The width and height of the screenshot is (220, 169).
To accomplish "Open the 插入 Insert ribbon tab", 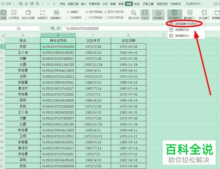I will click(84, 4).
